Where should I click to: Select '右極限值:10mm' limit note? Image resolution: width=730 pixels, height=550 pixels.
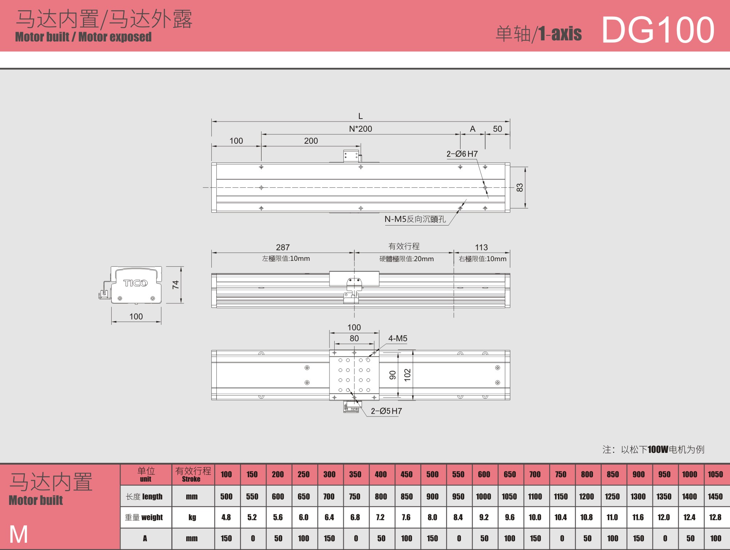point(482,259)
